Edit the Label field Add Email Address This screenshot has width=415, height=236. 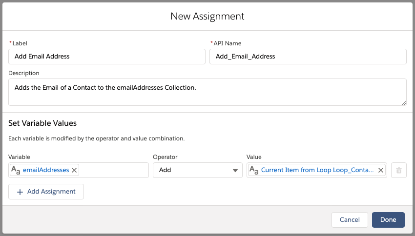106,57
